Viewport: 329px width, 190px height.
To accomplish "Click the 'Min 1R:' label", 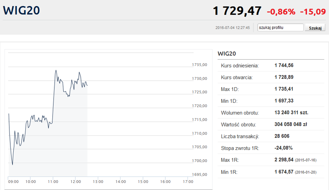I will tap(229, 172).
